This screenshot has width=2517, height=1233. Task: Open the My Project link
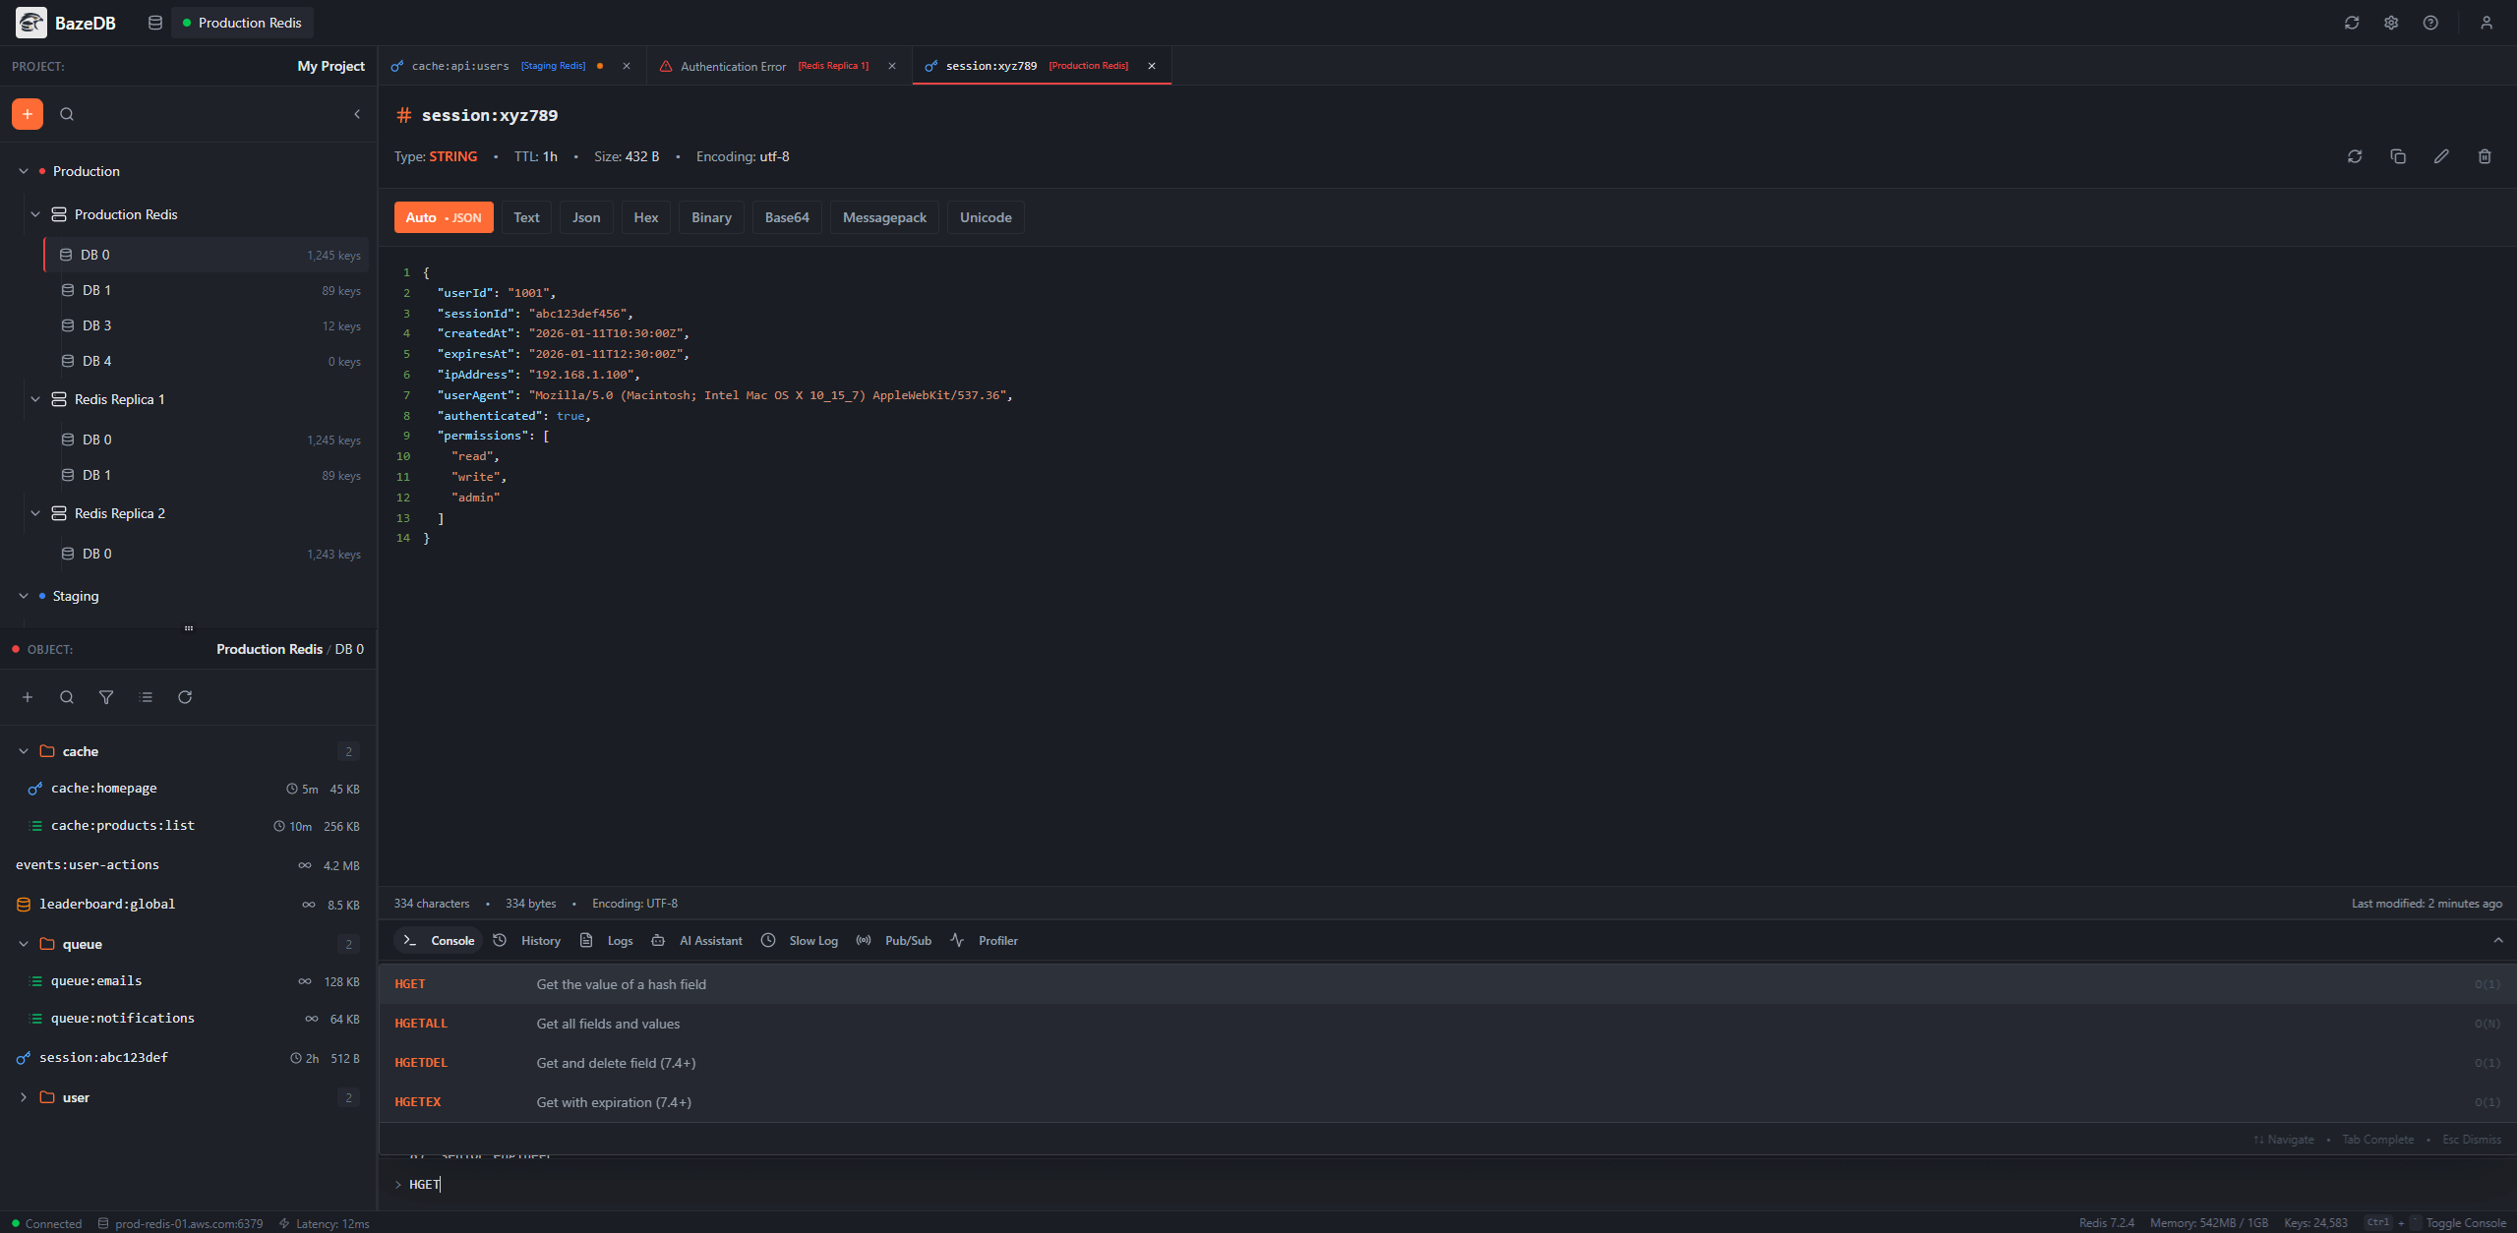point(330,66)
